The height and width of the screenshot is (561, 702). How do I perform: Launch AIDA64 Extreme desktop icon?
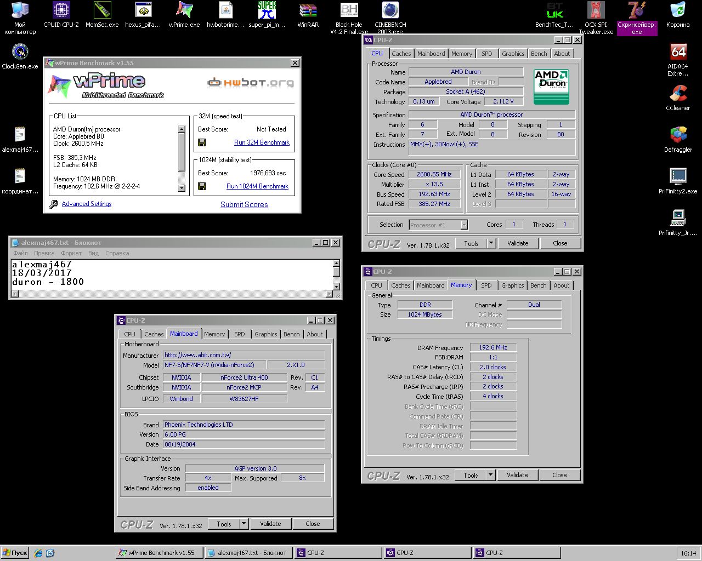point(678,60)
